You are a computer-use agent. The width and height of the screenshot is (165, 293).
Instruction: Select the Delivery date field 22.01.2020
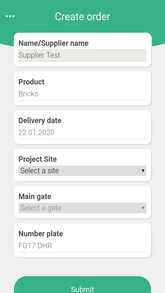click(x=82, y=133)
